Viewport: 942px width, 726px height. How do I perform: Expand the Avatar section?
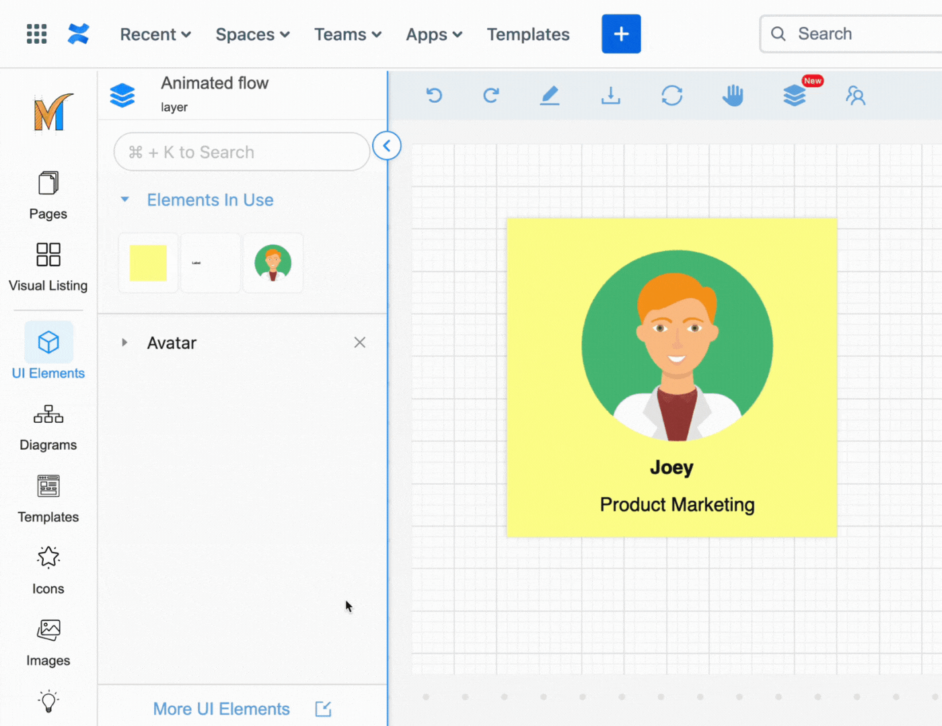click(124, 343)
